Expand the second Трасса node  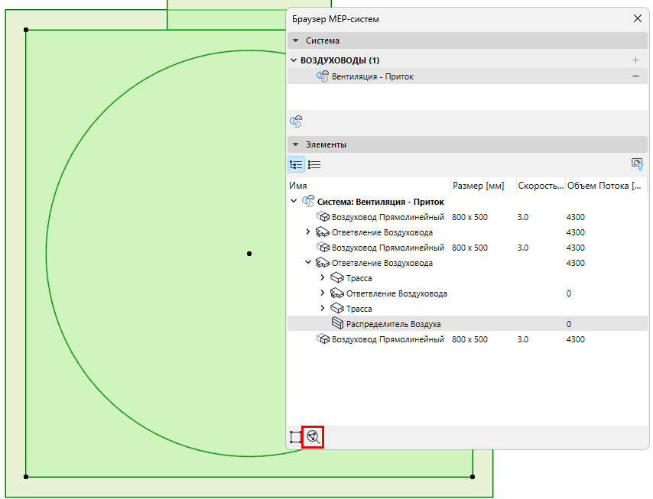[x=323, y=309]
